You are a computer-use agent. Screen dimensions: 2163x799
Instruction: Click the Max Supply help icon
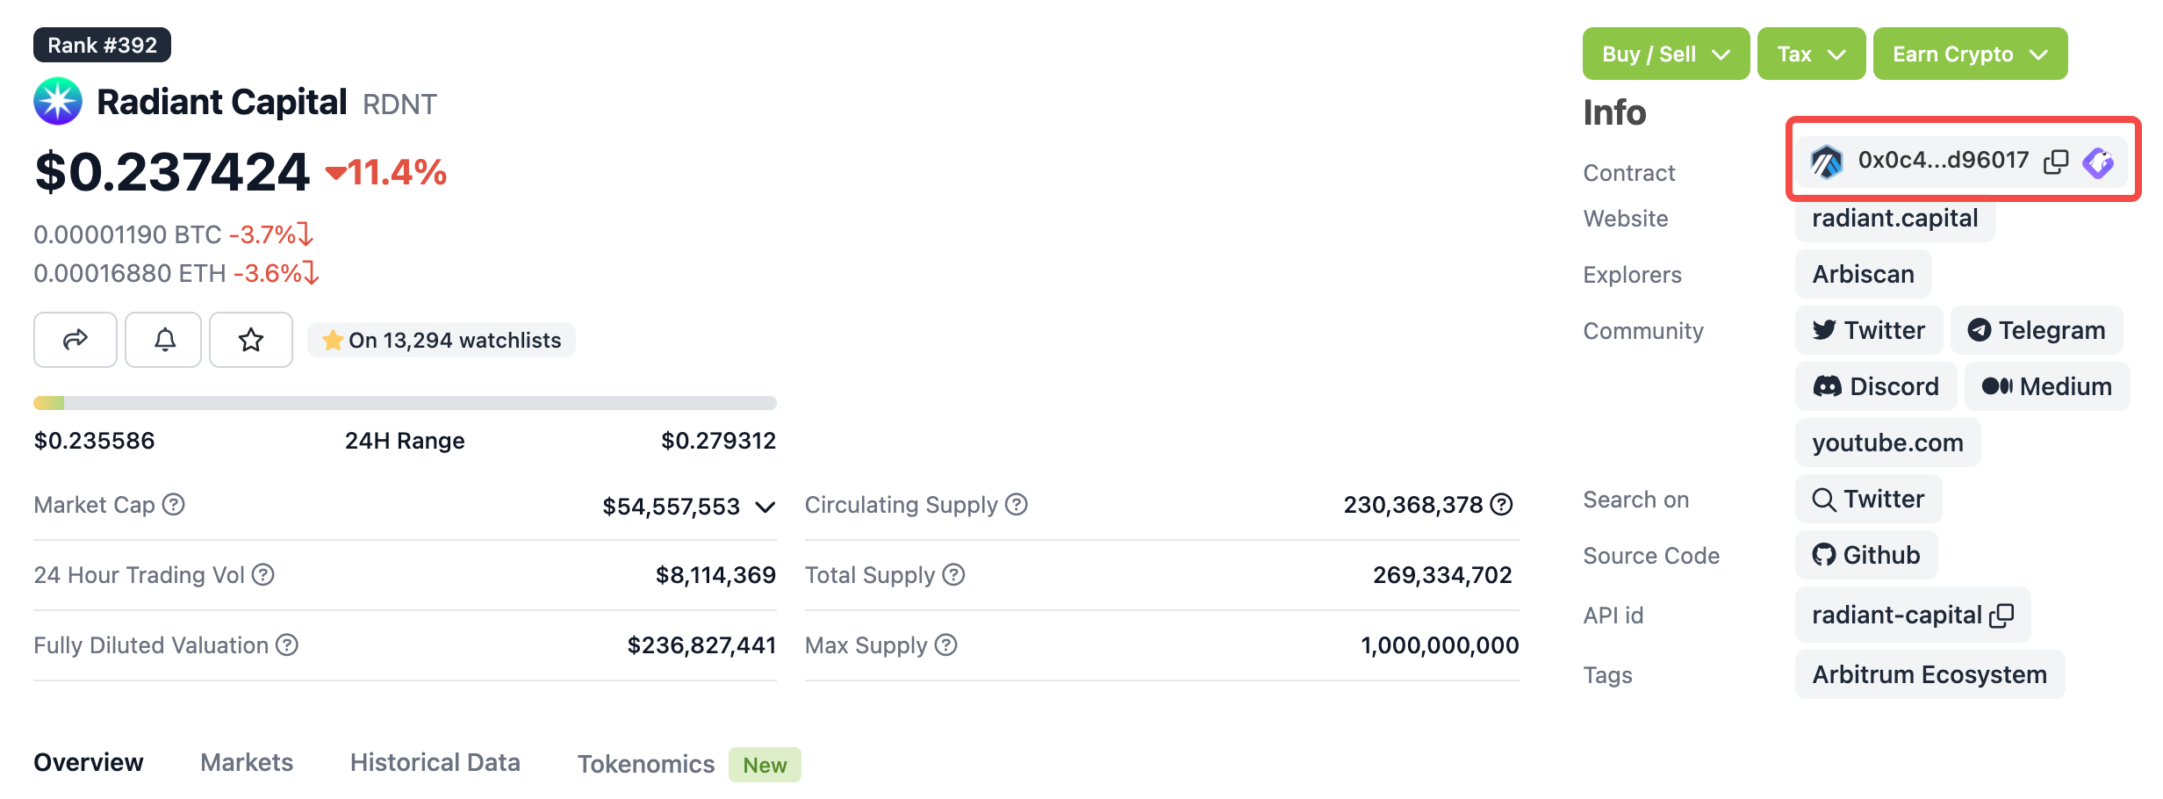click(x=945, y=645)
